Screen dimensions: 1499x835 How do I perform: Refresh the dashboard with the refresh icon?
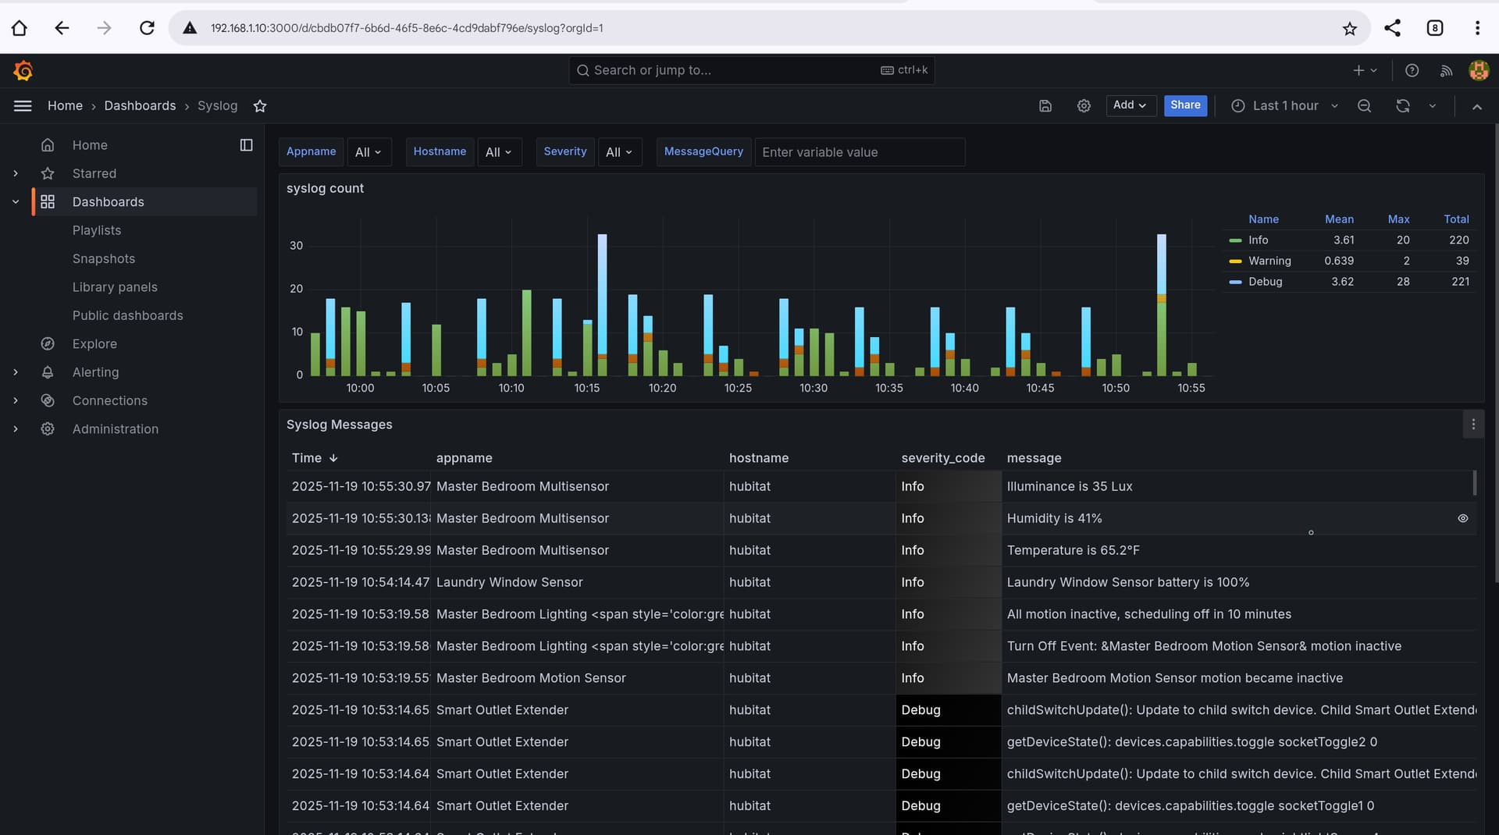point(1403,106)
